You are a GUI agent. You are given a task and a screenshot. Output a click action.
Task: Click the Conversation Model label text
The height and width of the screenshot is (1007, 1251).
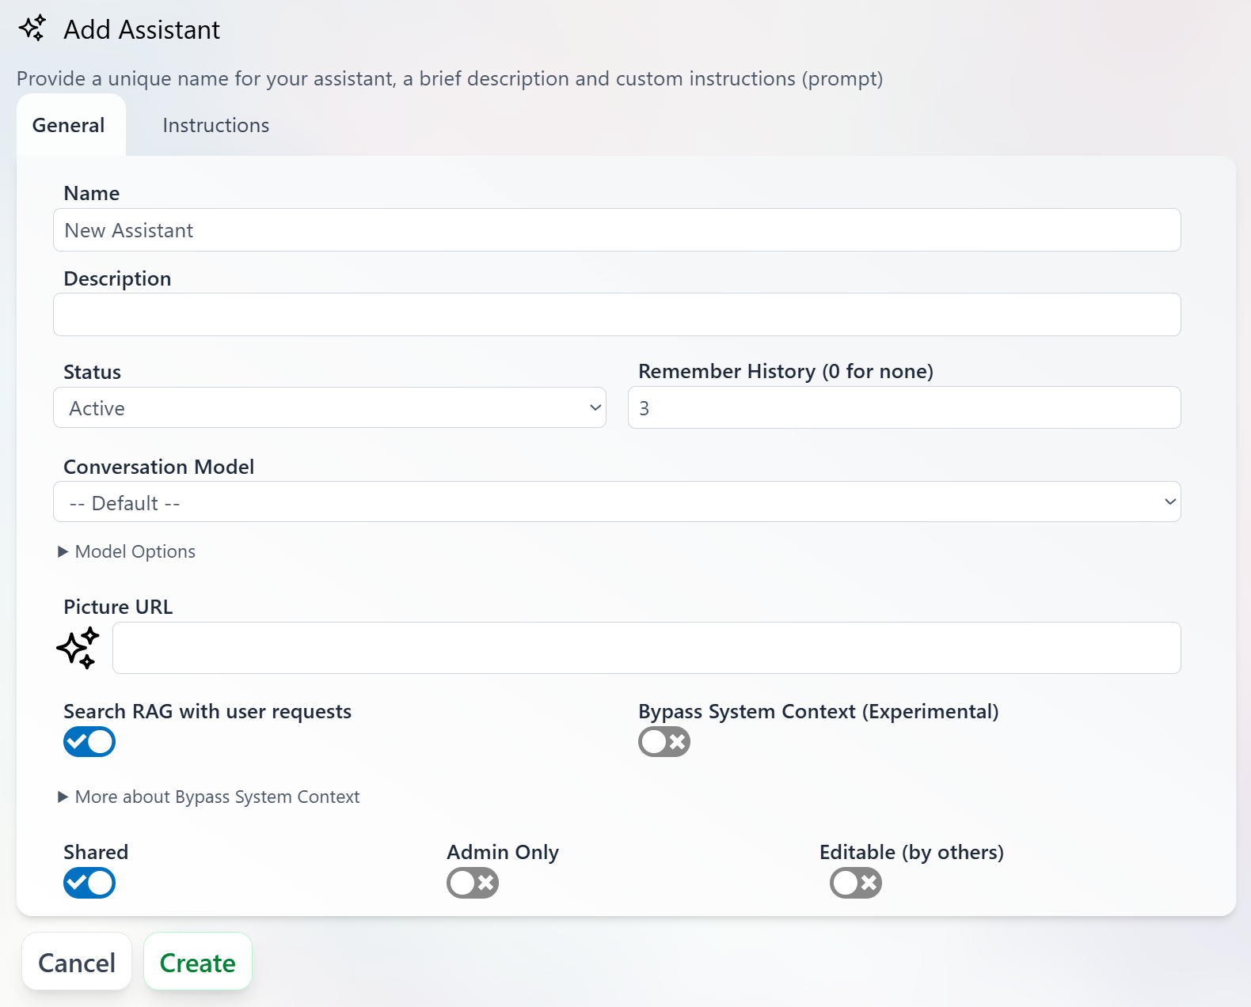tap(159, 468)
